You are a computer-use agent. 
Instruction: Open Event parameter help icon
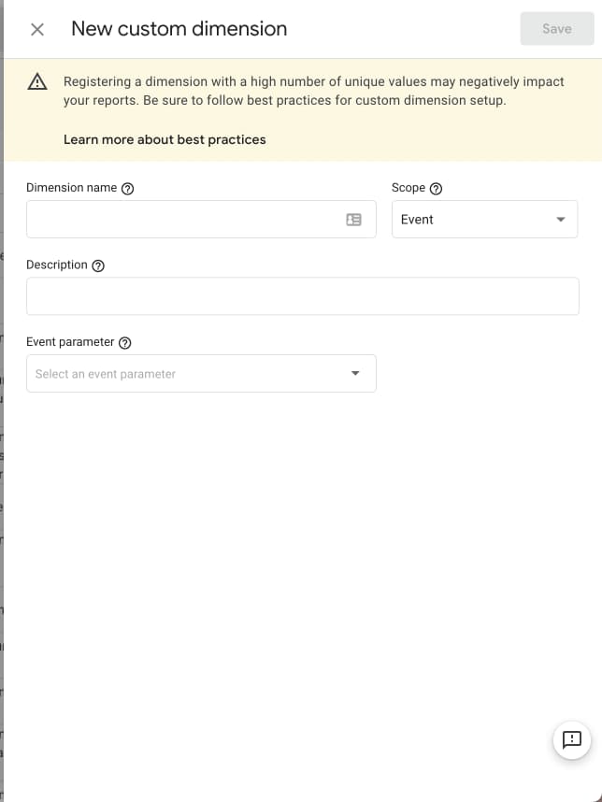(x=125, y=343)
